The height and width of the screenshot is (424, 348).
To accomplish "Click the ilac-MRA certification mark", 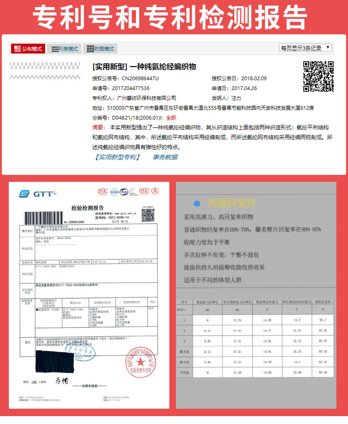I will tap(114, 192).
